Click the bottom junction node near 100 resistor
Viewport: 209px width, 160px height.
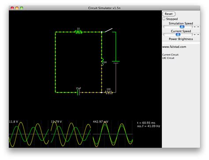pyautogui.click(x=101, y=93)
